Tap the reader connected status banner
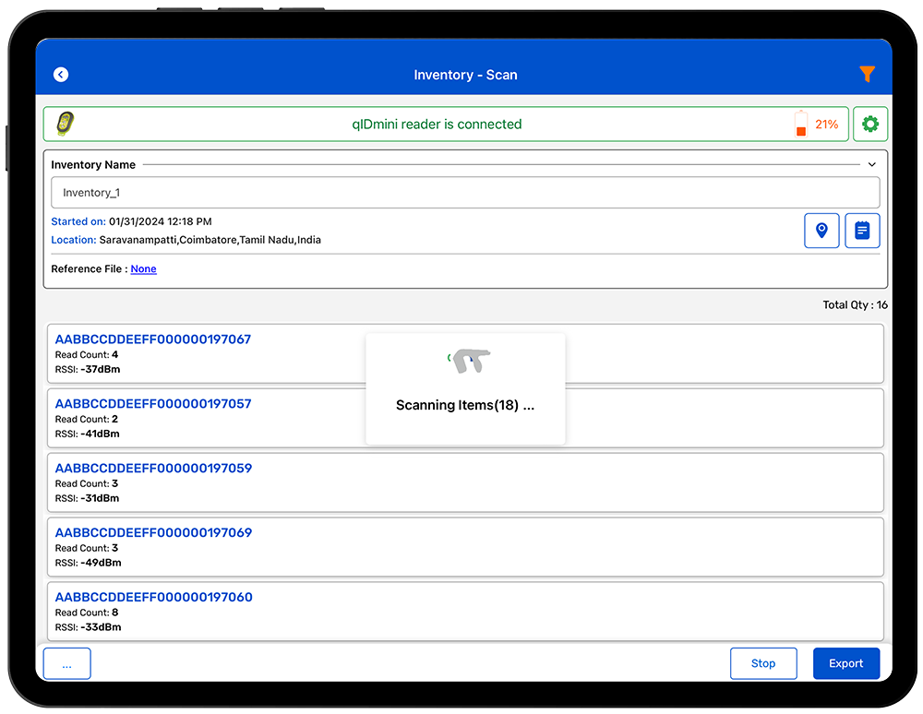This screenshot has height=714, width=923. [437, 125]
